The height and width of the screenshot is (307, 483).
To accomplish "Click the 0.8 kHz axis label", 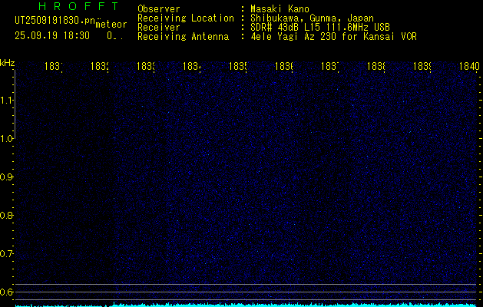I will [7, 215].
